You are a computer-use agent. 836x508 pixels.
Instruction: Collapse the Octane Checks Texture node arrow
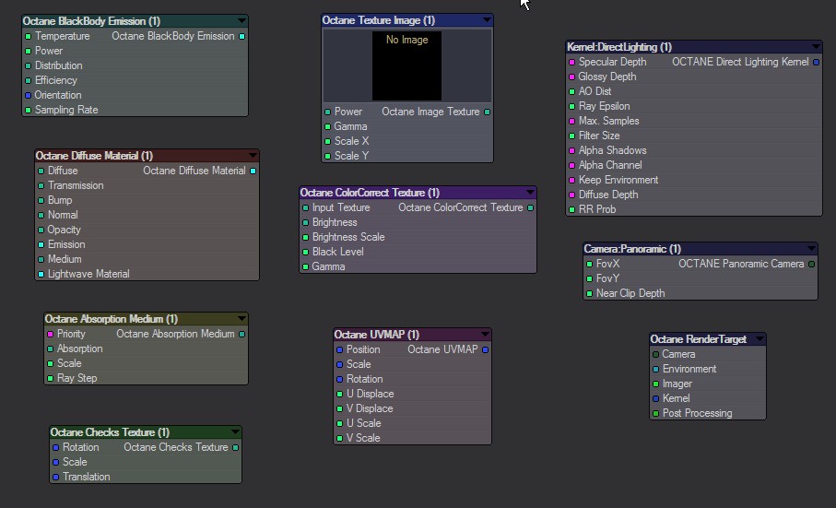tap(235, 431)
